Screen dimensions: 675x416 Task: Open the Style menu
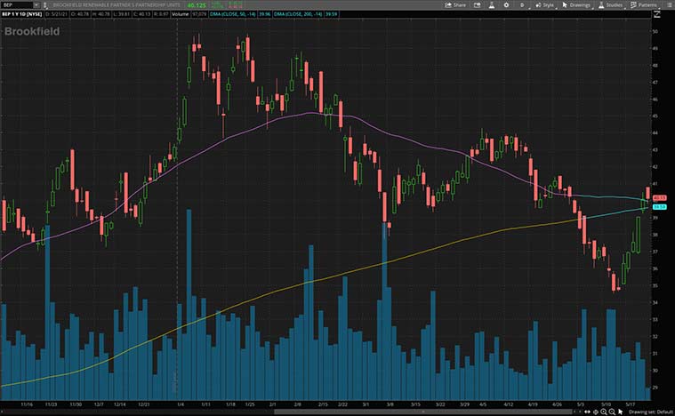(x=544, y=4)
